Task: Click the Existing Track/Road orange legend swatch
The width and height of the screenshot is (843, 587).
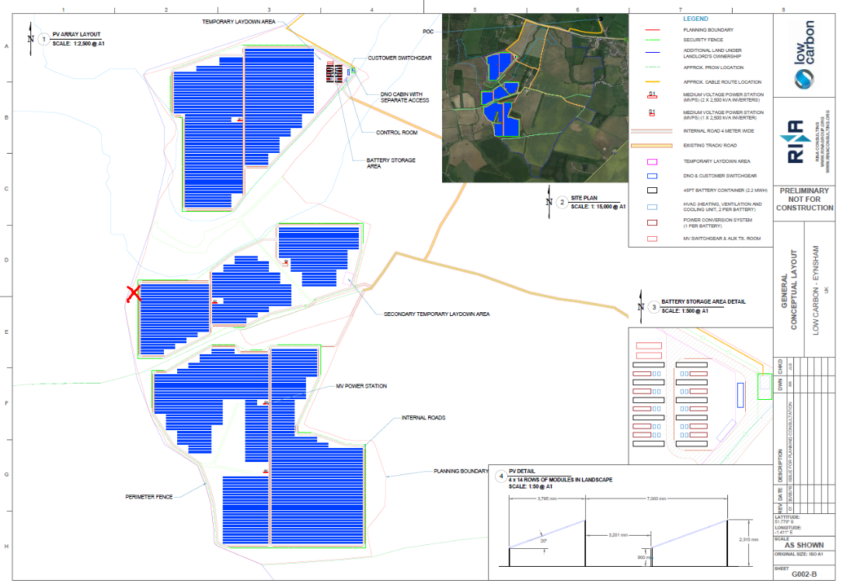Action: pyautogui.click(x=653, y=146)
